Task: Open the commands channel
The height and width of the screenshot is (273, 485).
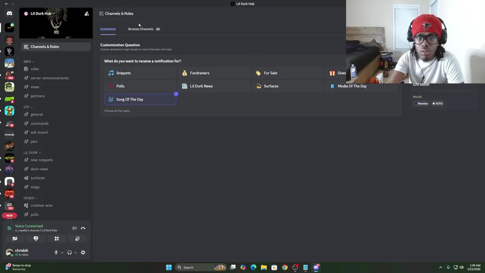Action: tap(56, 124)
